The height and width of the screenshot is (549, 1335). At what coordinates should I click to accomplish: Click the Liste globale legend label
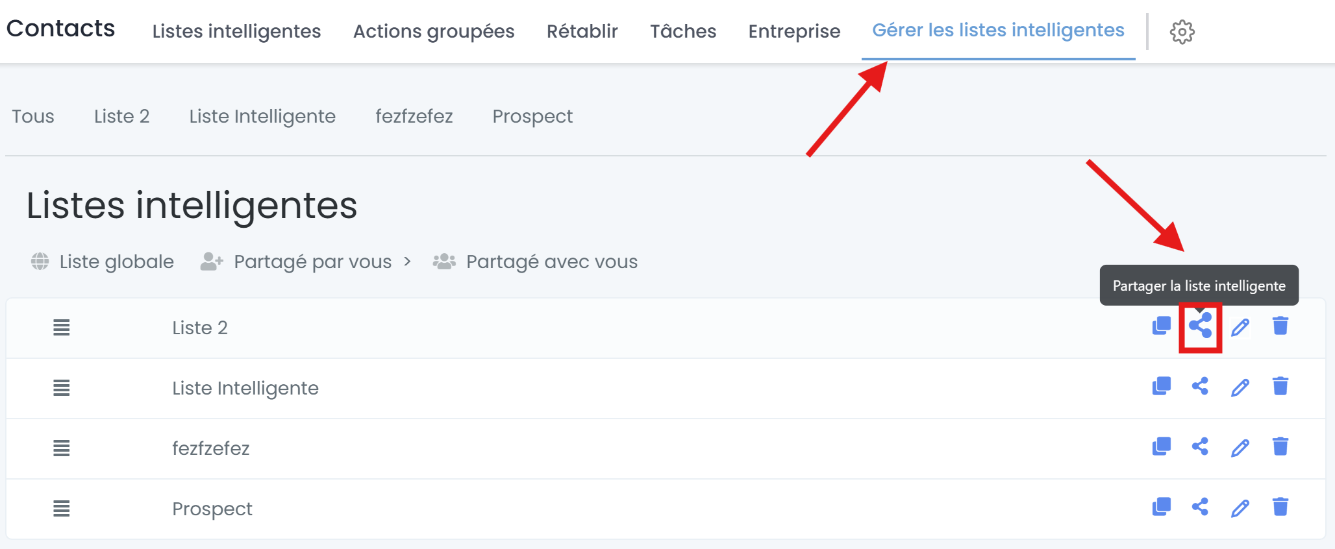point(117,262)
